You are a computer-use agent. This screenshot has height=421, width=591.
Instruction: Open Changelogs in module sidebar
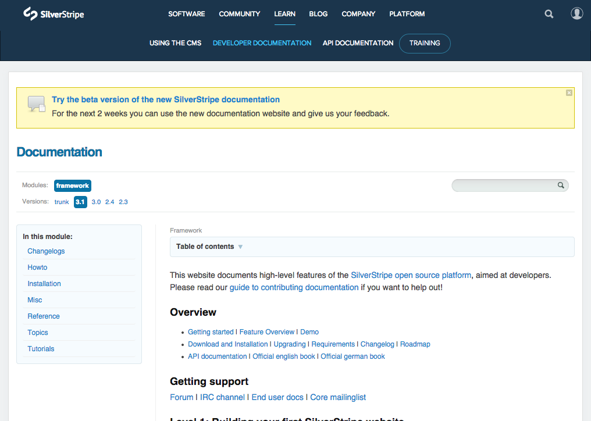46,251
